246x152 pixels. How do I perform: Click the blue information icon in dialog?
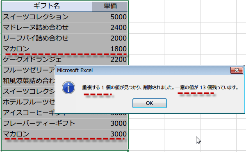[x=68, y=88]
